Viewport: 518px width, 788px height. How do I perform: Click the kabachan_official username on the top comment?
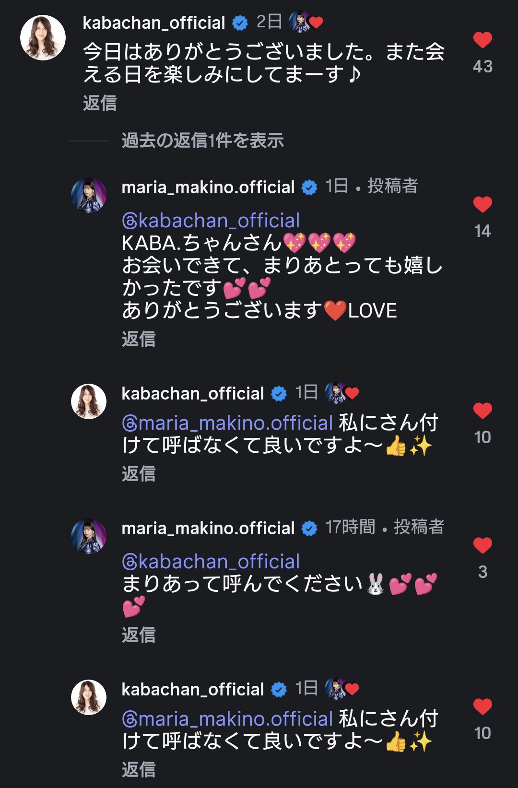pos(154,23)
